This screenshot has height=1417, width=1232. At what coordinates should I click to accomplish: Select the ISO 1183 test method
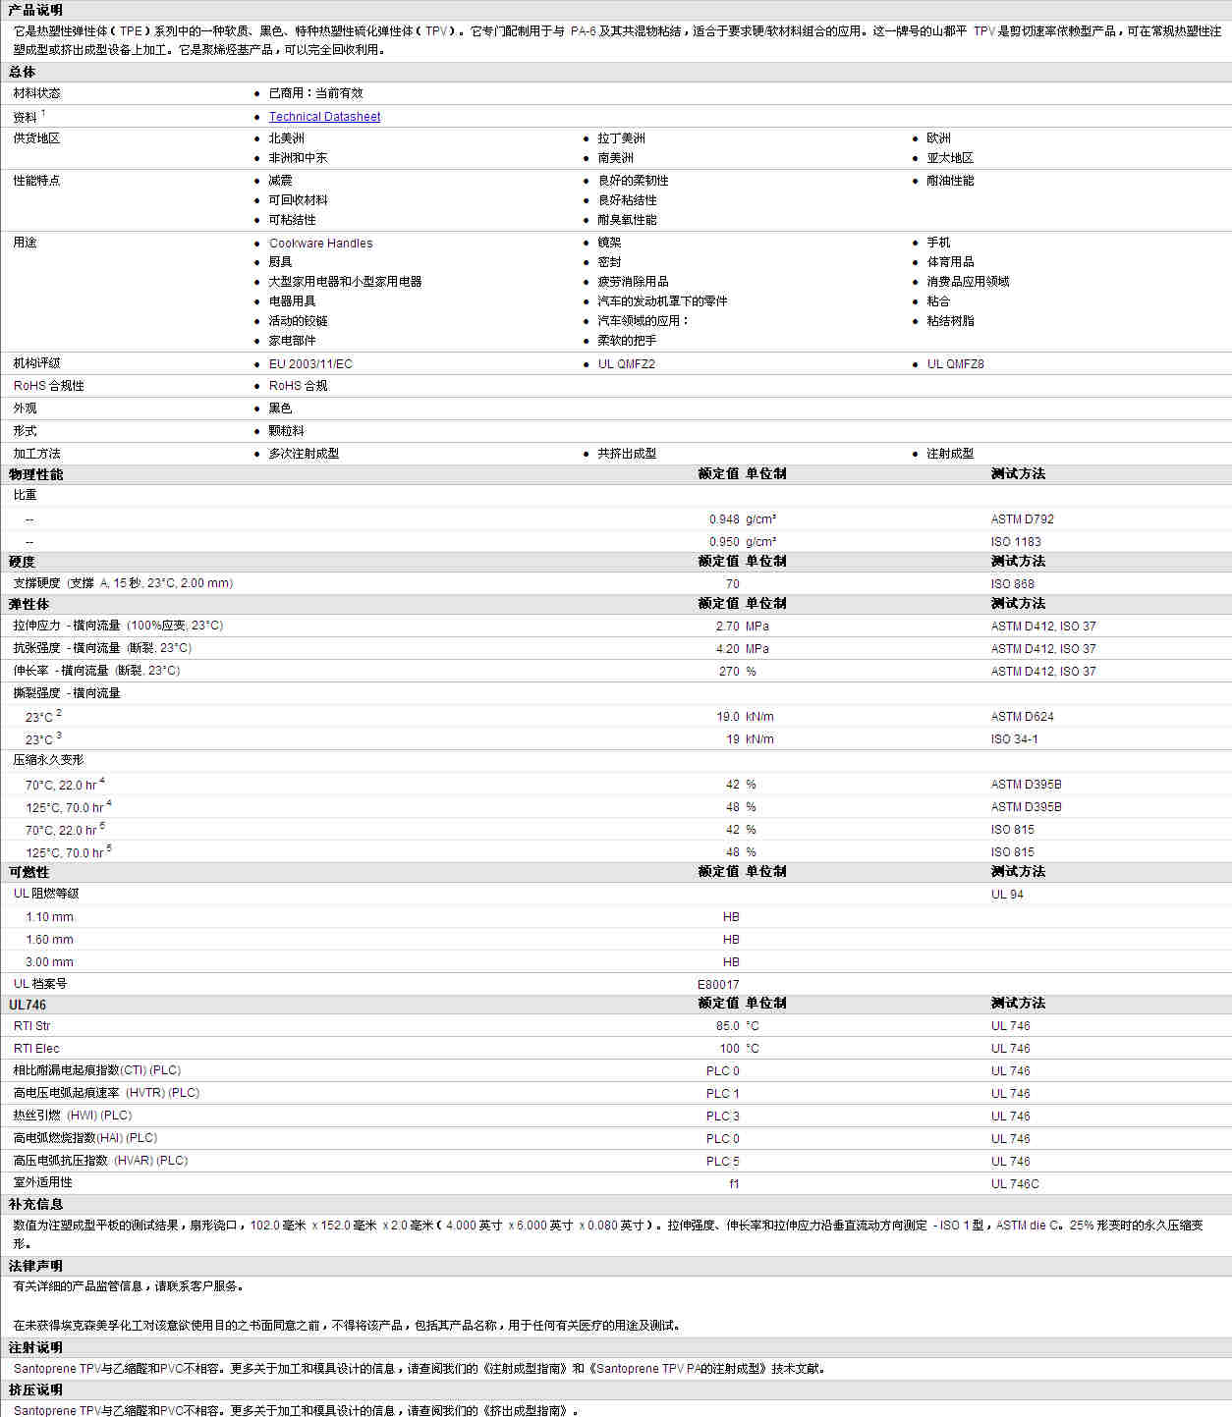point(1016,542)
